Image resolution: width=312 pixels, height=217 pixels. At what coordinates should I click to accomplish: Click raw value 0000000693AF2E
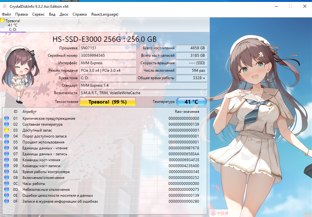[184, 160]
